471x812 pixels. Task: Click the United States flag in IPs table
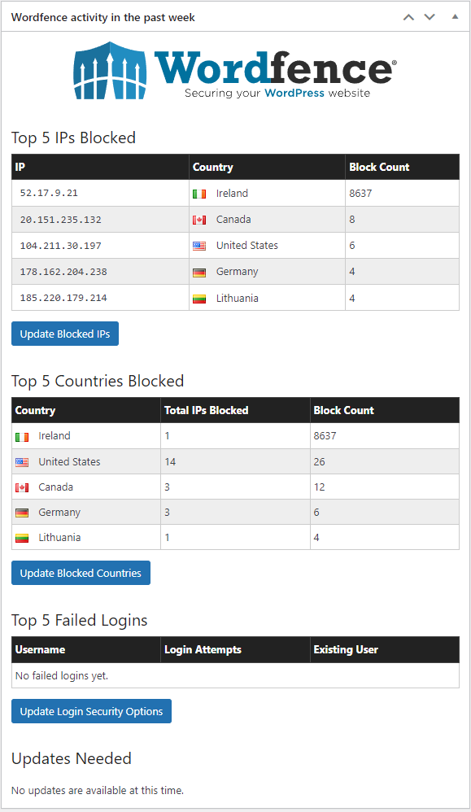(199, 246)
